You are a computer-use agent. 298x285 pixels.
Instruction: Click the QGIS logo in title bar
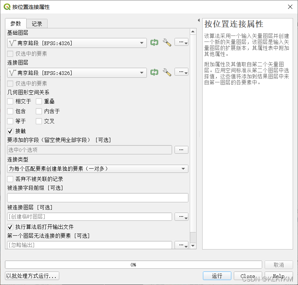point(7,7)
